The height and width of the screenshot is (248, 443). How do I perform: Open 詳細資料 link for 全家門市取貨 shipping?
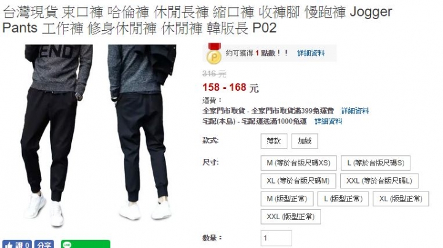point(355,110)
